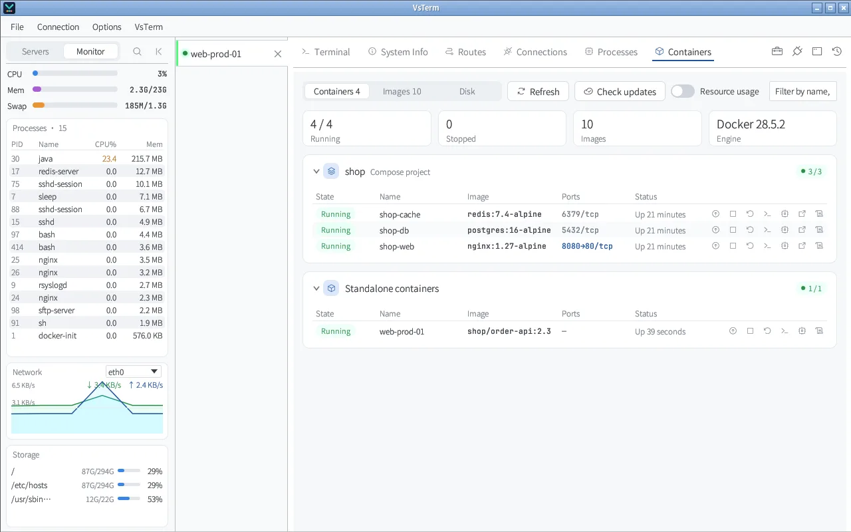
Task: Click the 8080→80/tcp port link
Action: point(587,246)
